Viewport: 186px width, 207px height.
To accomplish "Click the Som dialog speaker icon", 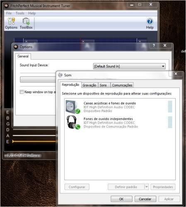I will tap(60, 75).
